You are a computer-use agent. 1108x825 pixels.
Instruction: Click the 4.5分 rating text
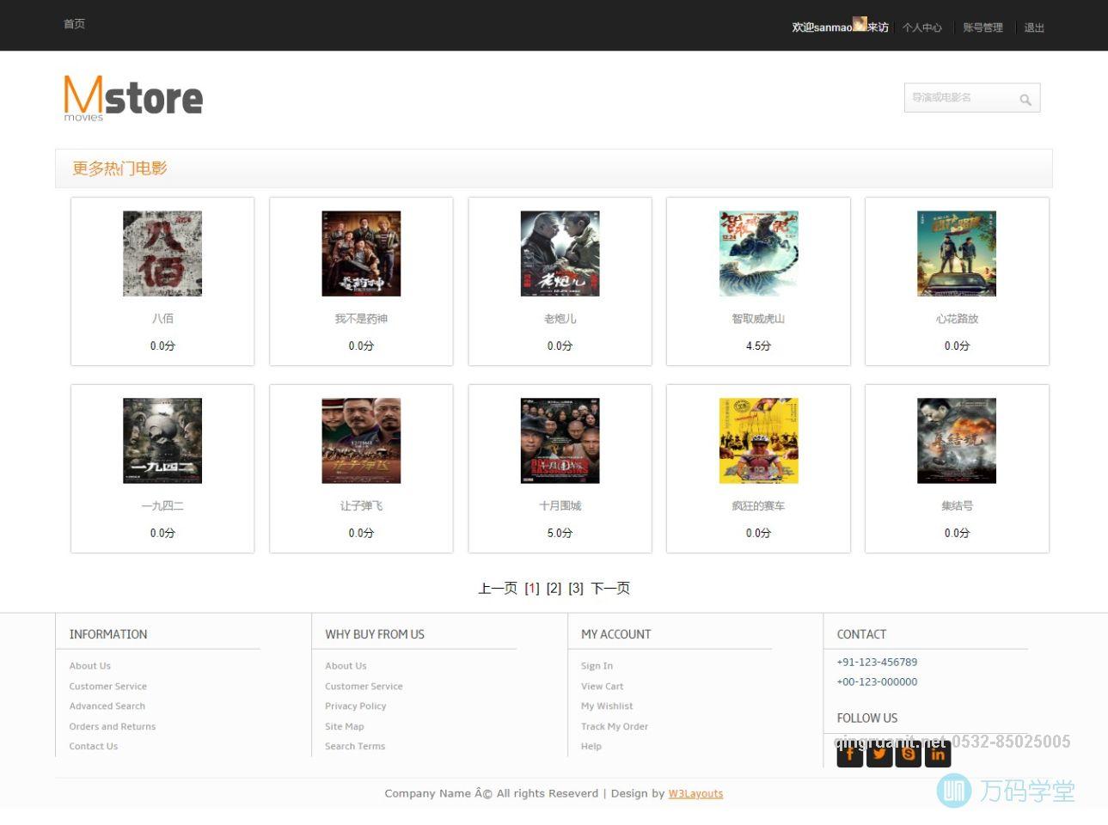[x=758, y=346]
